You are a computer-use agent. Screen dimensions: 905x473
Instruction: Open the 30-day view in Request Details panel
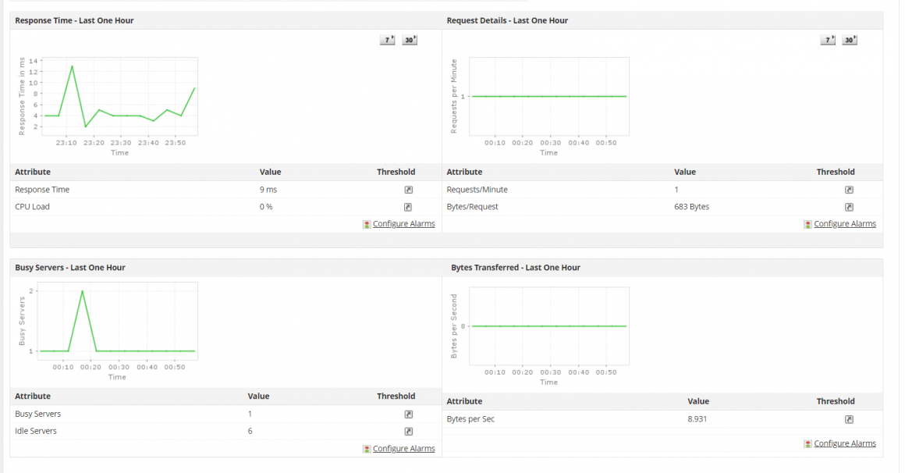click(849, 39)
